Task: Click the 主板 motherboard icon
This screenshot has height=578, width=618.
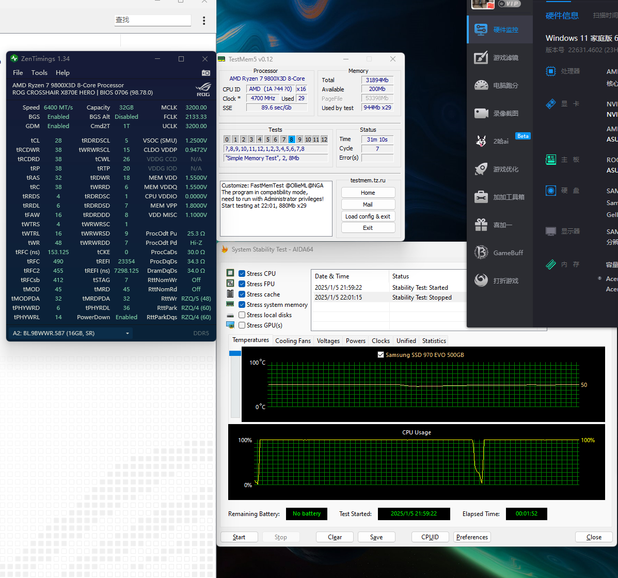Action: 550,160
